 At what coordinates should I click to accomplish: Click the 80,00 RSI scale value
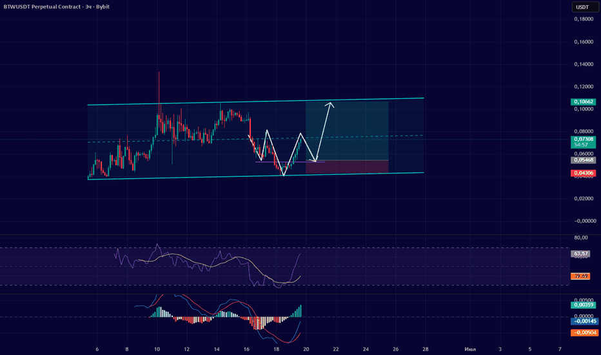pos(581,238)
